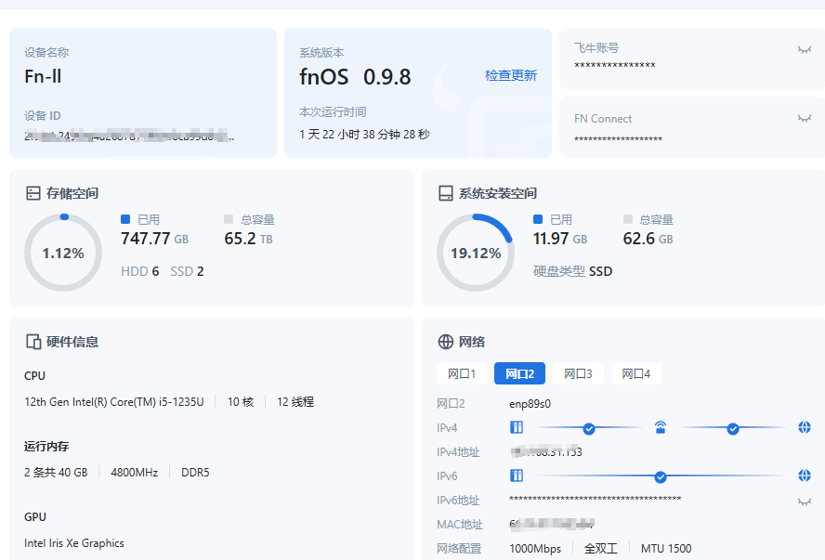The image size is (825, 560).
Task: Click the masked FN Connect asterisks
Action: click(618, 139)
